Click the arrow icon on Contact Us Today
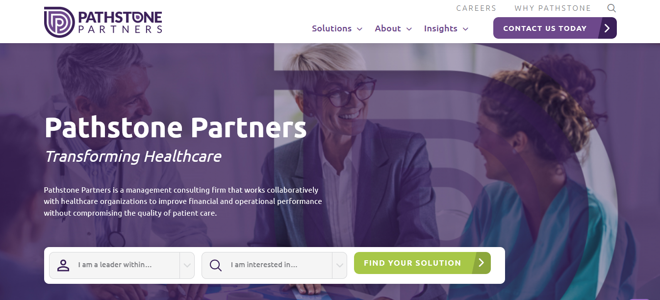 click(x=607, y=28)
